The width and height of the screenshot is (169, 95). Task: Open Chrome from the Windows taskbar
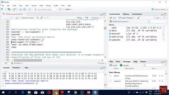(x=76, y=92)
